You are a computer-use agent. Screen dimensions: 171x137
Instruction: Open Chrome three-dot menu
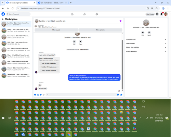pos(168,8)
